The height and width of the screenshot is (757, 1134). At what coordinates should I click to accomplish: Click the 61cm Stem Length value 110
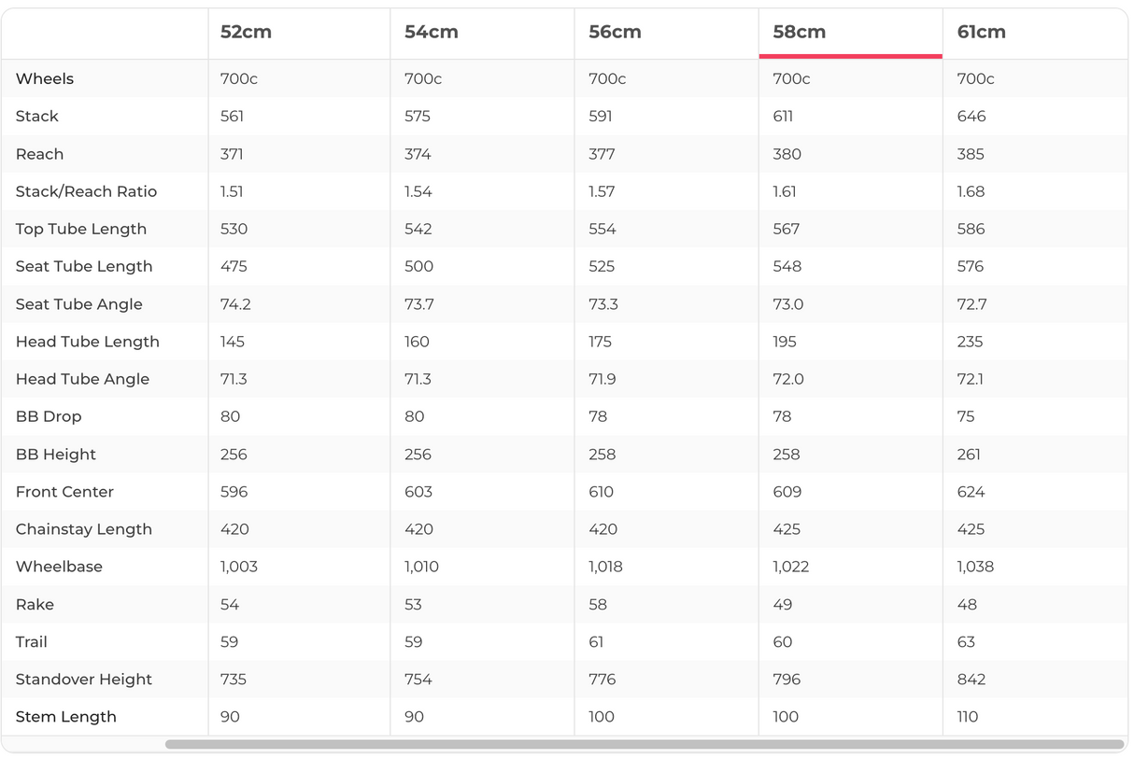click(968, 717)
